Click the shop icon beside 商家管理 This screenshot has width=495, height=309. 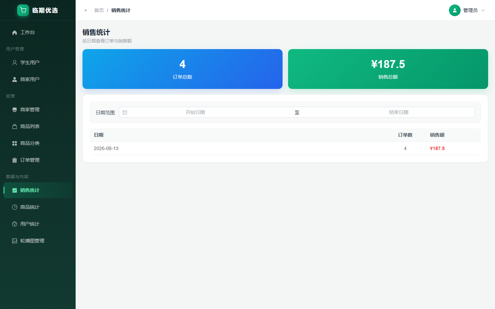(x=14, y=110)
